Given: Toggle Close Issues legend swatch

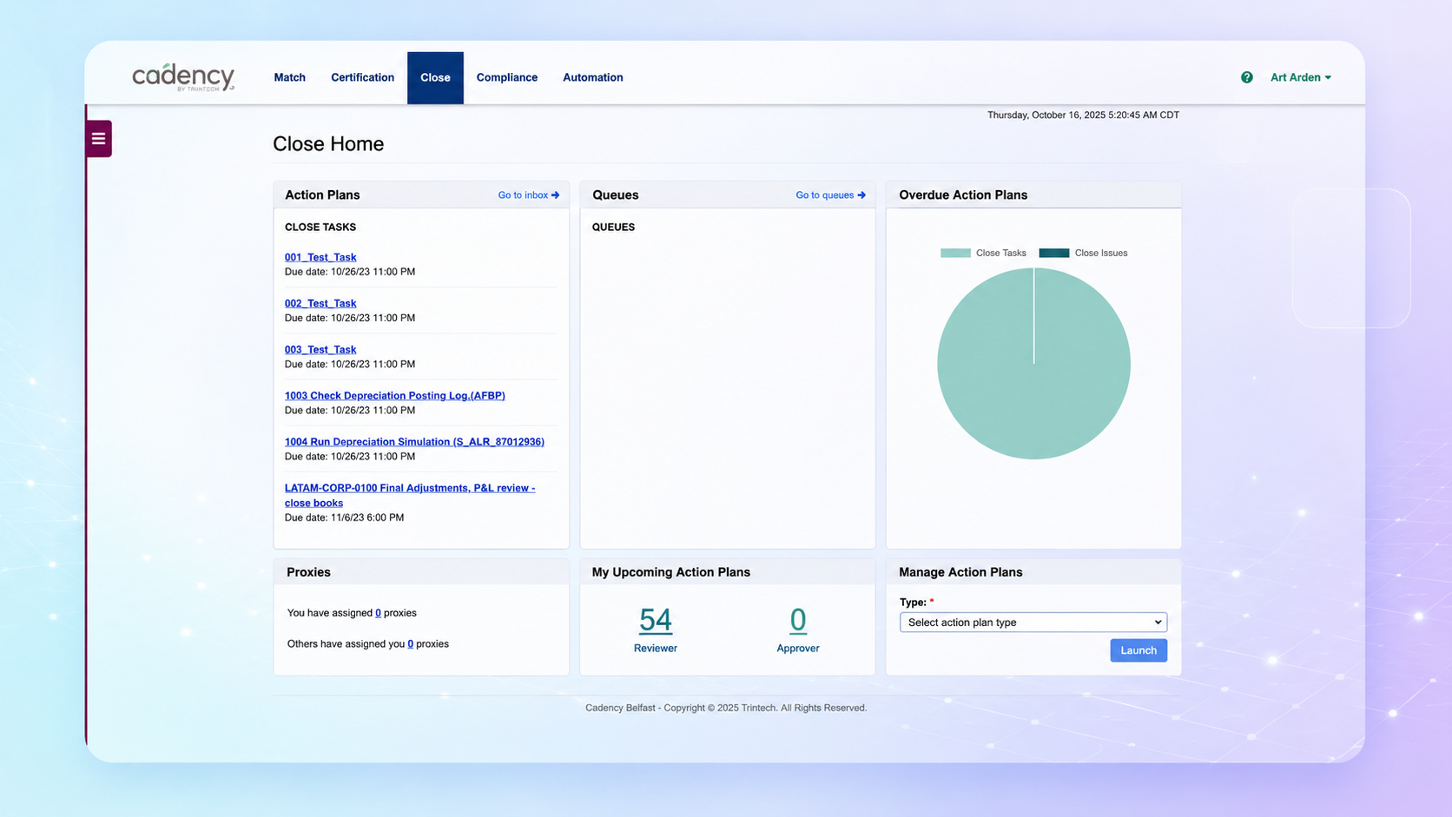Looking at the screenshot, I should click(x=1054, y=254).
